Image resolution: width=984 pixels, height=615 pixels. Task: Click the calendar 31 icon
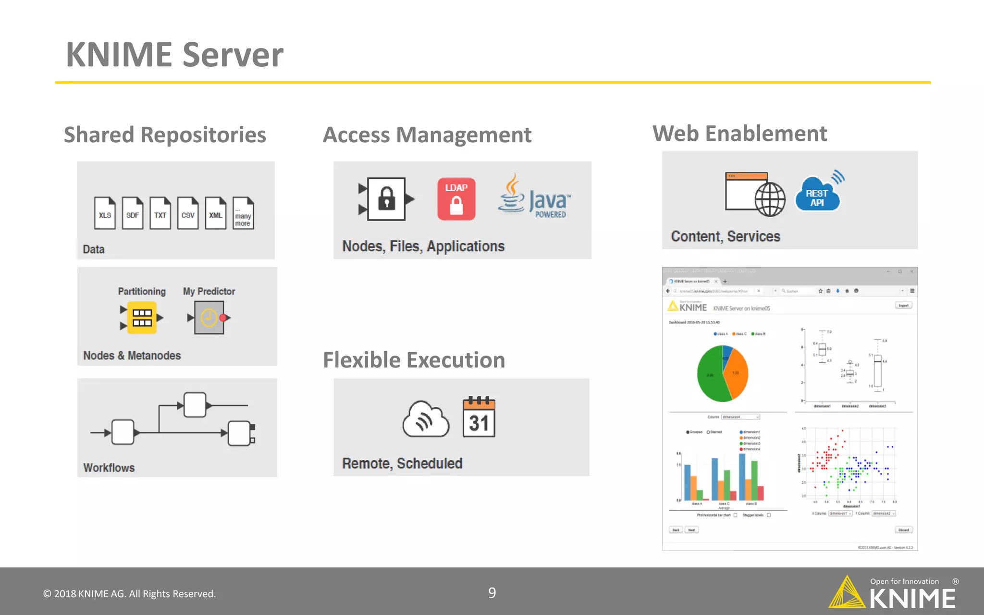[x=479, y=417]
